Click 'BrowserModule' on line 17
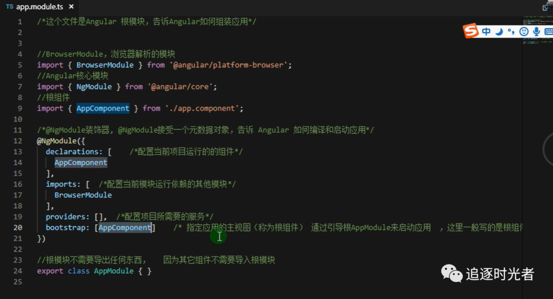Screen dimensions: 553x299 (83, 195)
